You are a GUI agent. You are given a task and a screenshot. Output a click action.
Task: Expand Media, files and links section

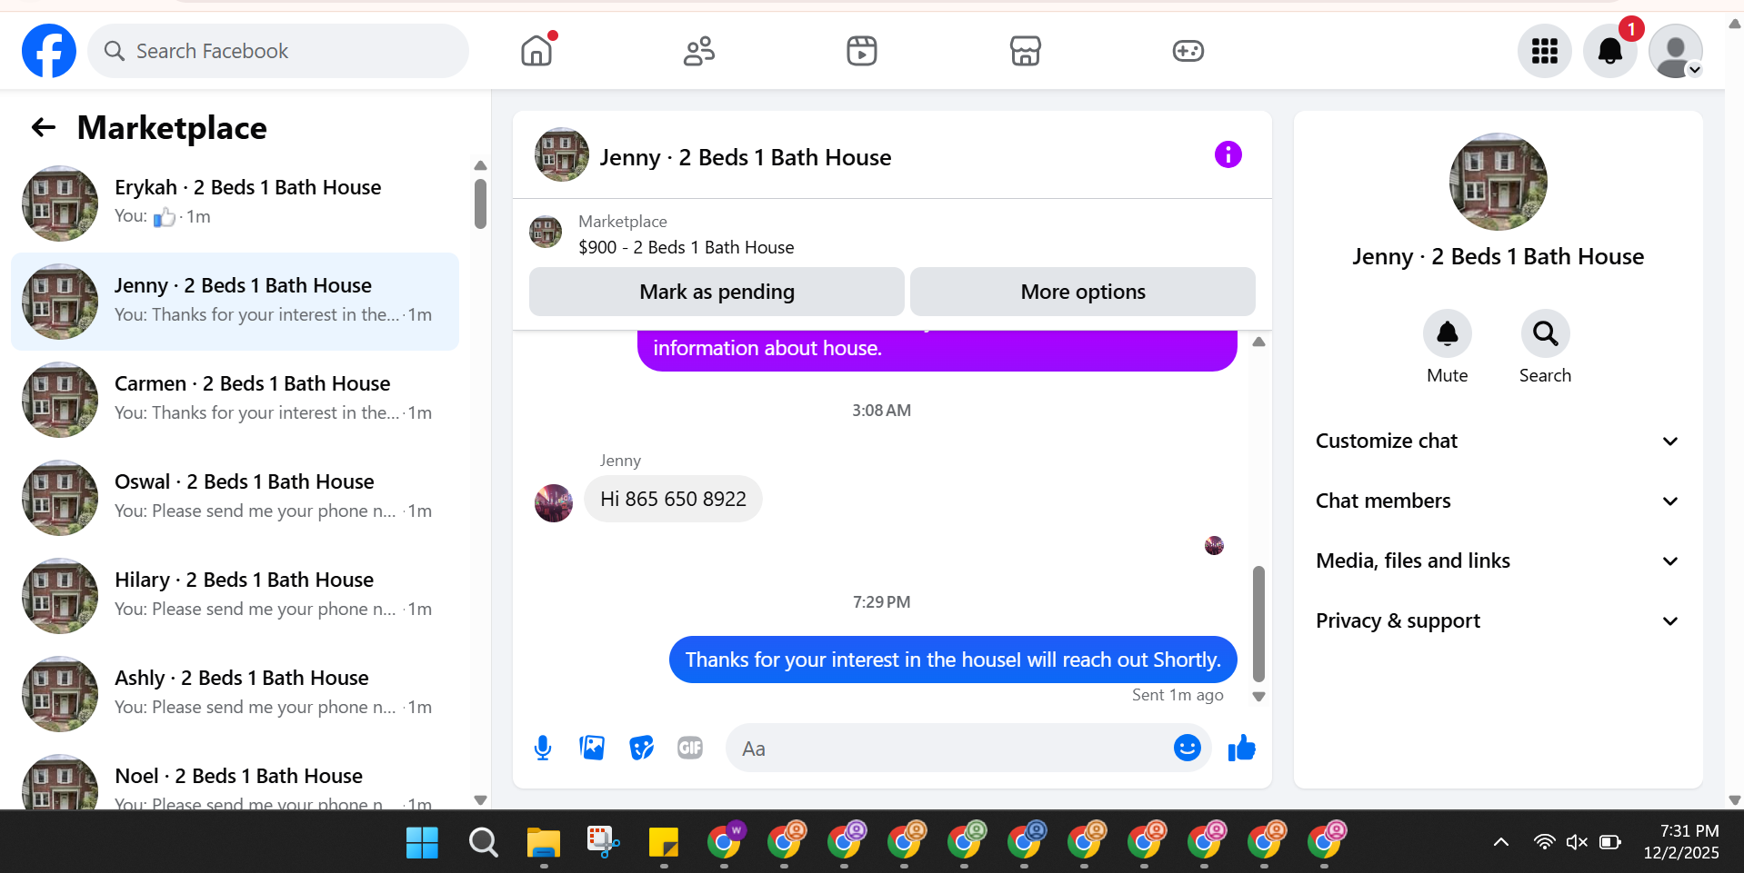click(x=1498, y=561)
